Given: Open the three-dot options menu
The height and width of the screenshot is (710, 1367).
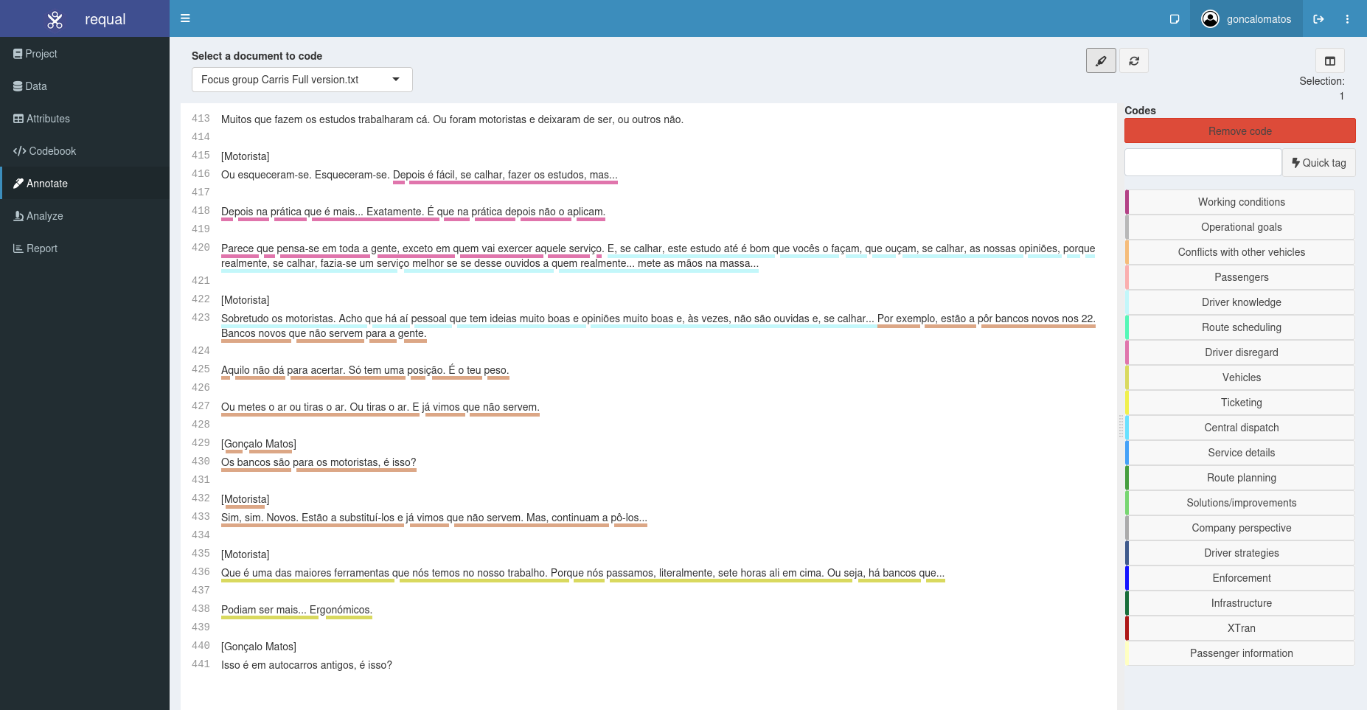Looking at the screenshot, I should click(x=1347, y=19).
